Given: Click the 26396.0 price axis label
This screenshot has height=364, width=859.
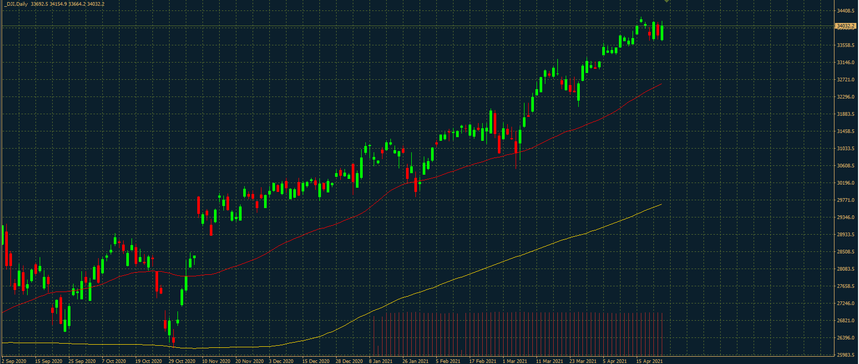Looking at the screenshot, I should [846, 338].
